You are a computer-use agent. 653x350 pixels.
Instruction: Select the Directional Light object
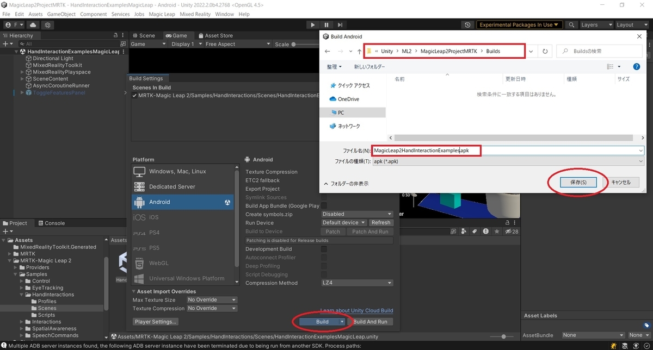[x=53, y=59]
